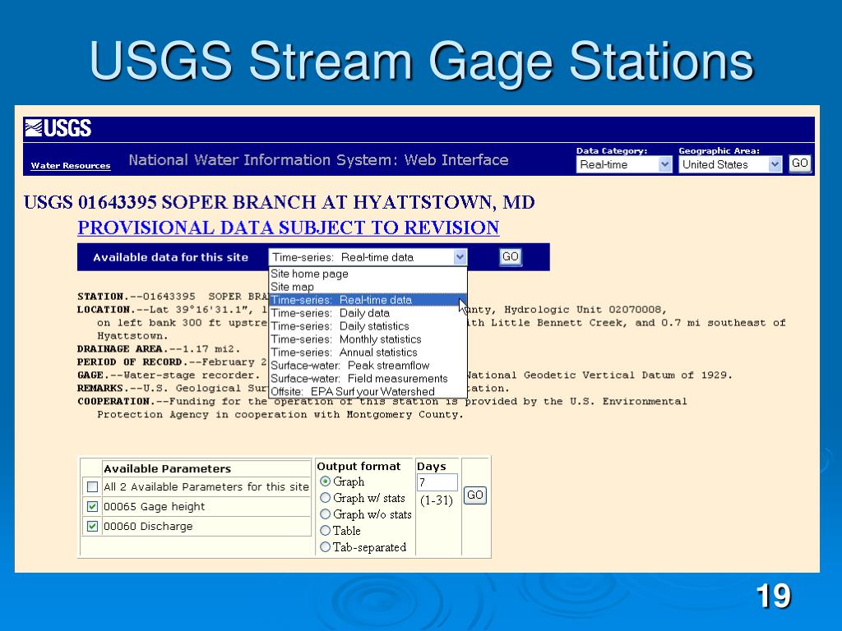Check All 2 Available Parameters checkbox
This screenshot has width=842, height=631.
click(92, 486)
